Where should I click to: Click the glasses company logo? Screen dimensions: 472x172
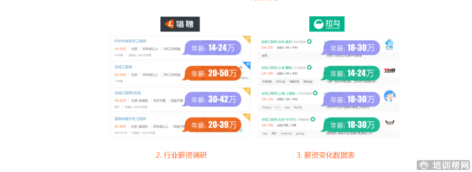click(389, 122)
